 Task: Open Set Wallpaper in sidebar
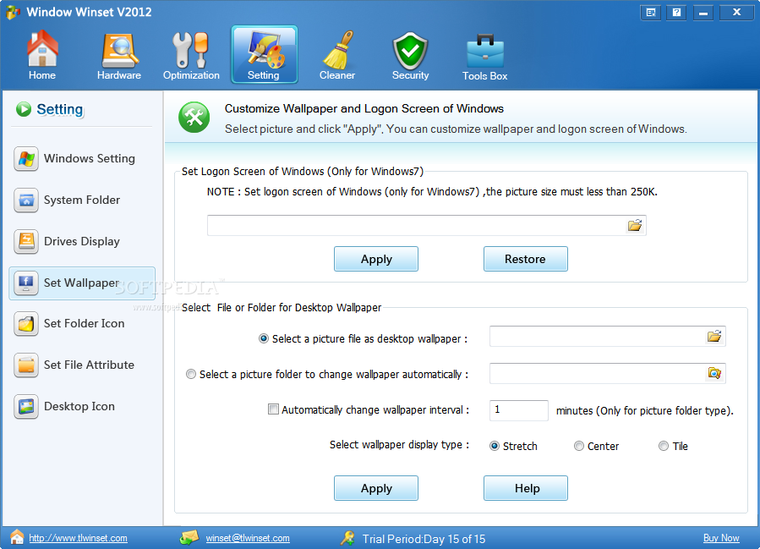click(x=82, y=283)
